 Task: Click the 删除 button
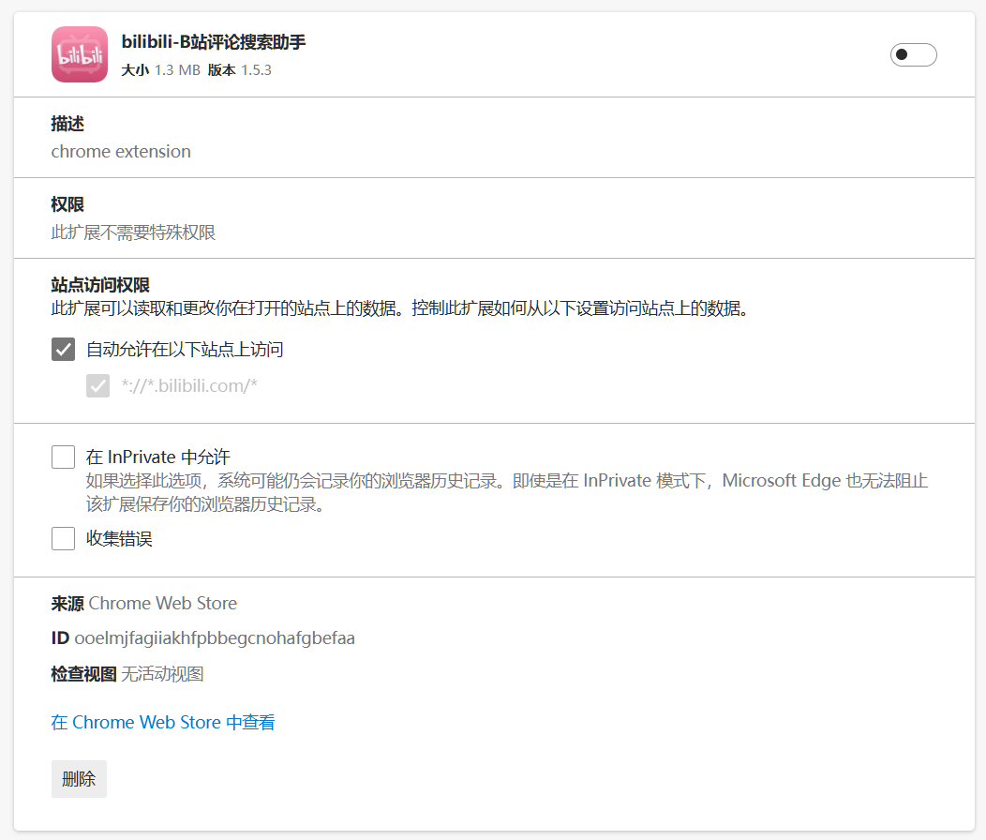click(x=80, y=779)
